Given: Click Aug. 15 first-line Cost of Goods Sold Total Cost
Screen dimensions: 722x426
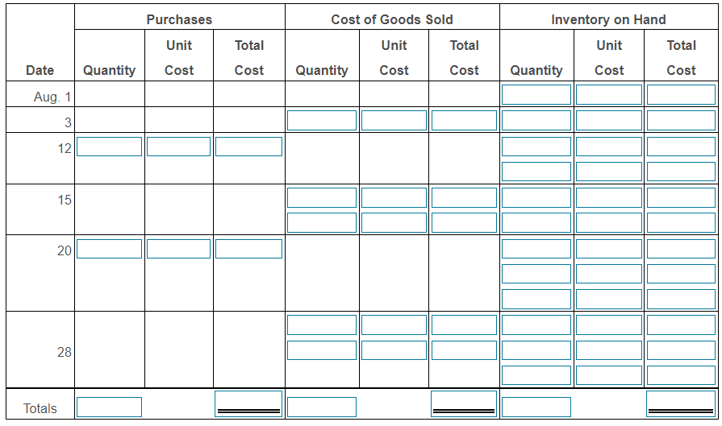Looking at the screenshot, I should coord(464,197).
